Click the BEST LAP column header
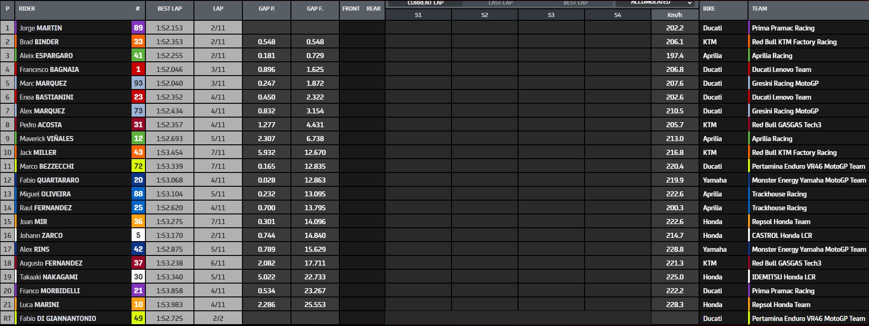 [x=169, y=9]
